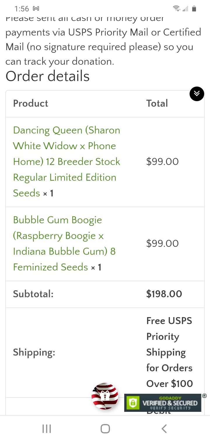Tap the GoDaddy Verified & Secured badge

(163, 403)
